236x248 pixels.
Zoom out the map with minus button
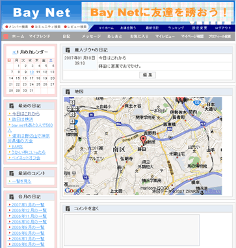[72, 127]
